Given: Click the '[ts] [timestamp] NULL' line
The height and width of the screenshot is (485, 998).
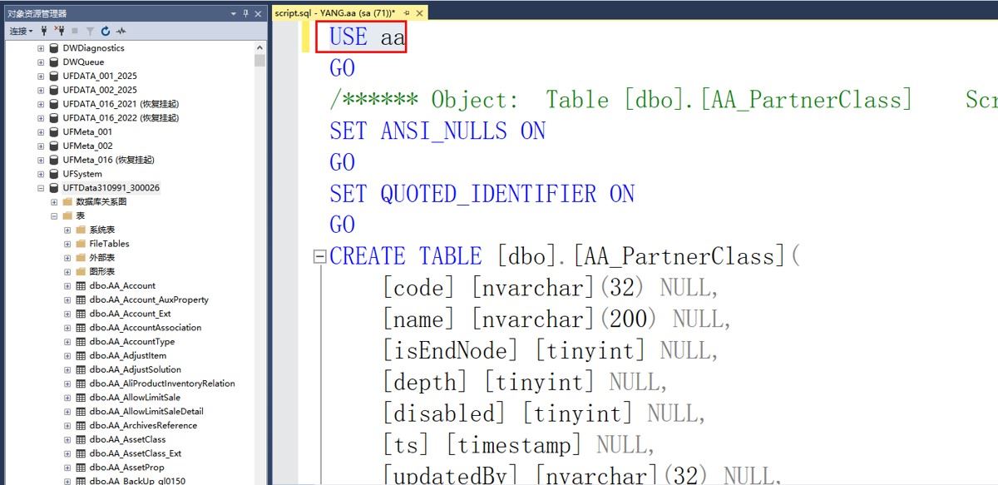Looking at the screenshot, I should tap(518, 445).
